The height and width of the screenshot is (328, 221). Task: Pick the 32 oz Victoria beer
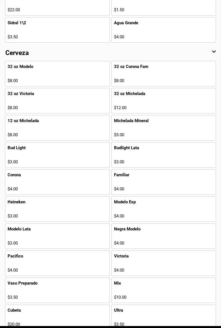[x=57, y=101]
